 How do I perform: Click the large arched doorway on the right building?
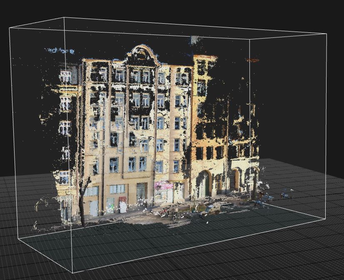[204, 184]
